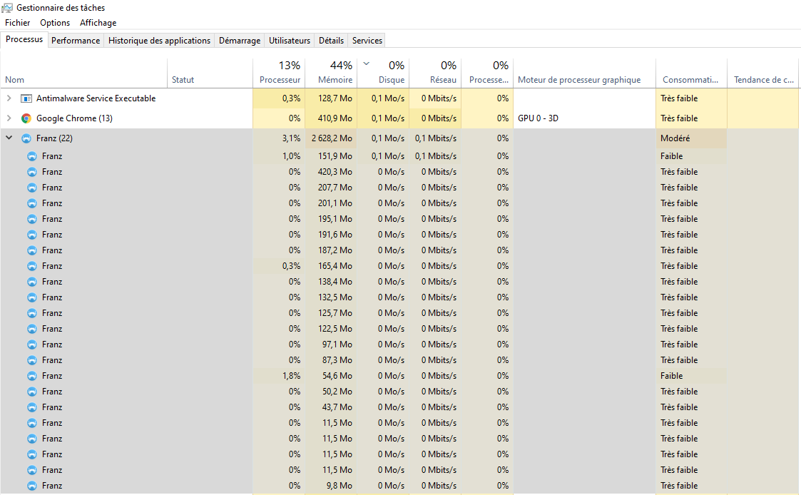Screen dimensions: 801x495
Task: Click Franz icon in 50,2 Mo row
Action: (31, 392)
